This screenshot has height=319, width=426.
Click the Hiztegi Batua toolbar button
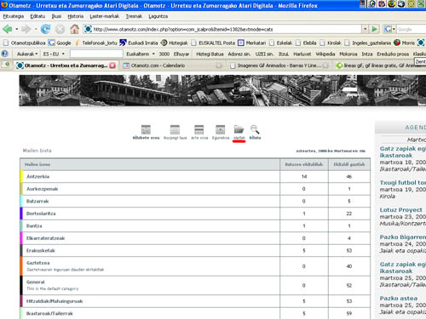pos(210,54)
